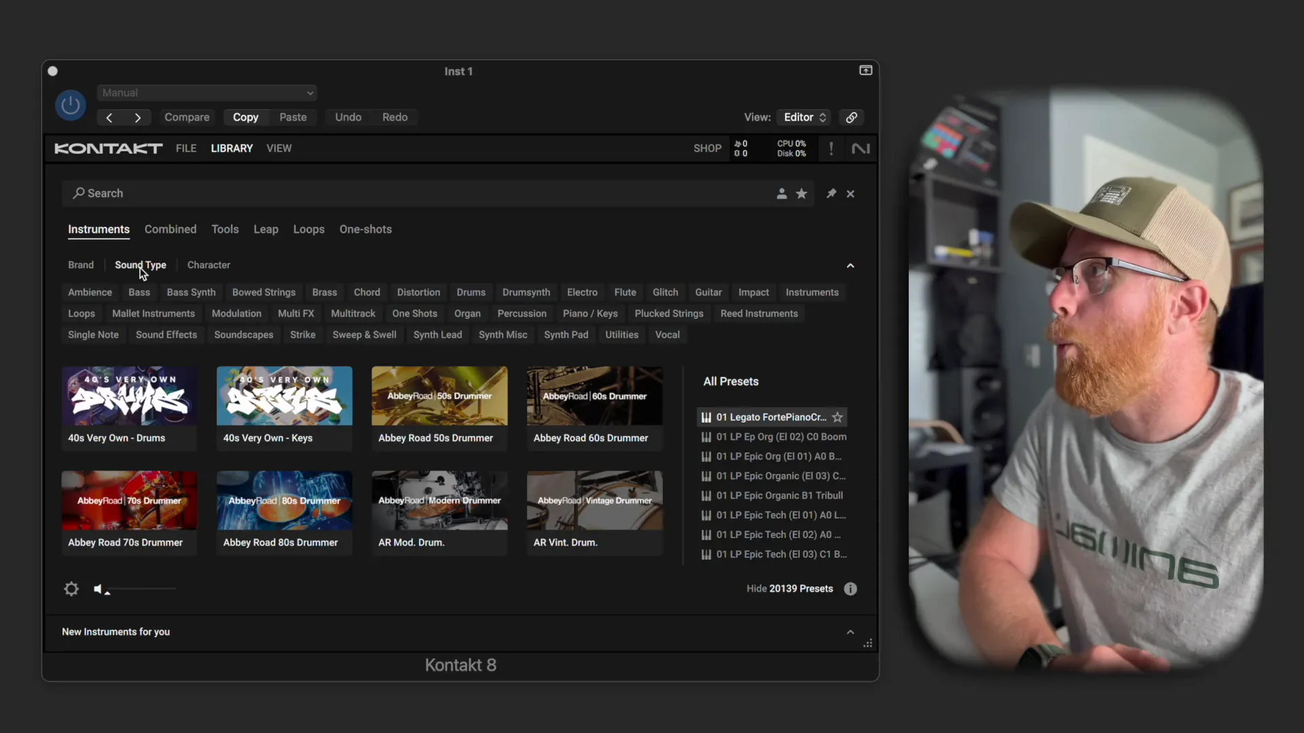Go to previous preset arrow

[109, 117]
